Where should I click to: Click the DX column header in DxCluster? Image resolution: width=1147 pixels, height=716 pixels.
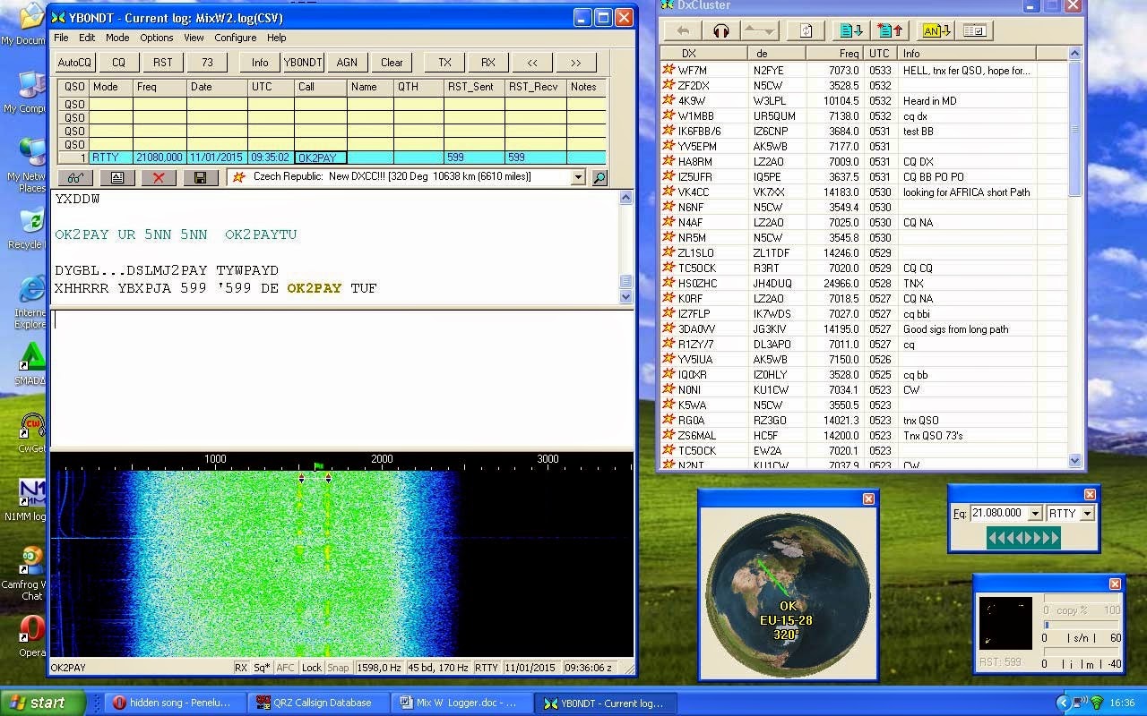click(703, 54)
